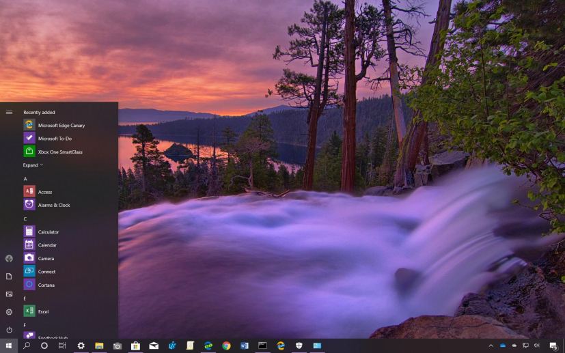Show hidden system tray icons
The image size is (565, 353).
point(491,345)
